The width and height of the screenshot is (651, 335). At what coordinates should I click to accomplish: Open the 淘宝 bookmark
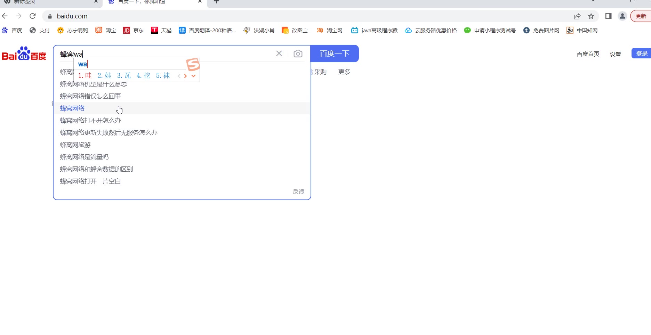click(x=106, y=31)
